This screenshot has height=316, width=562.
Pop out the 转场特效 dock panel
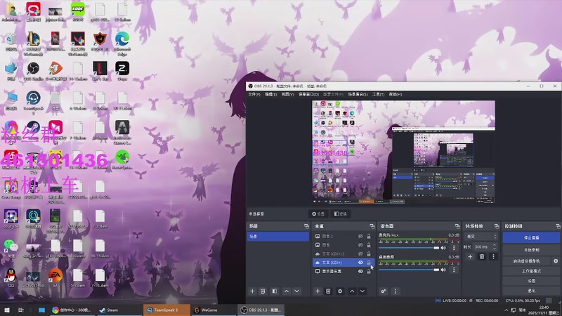click(497, 226)
